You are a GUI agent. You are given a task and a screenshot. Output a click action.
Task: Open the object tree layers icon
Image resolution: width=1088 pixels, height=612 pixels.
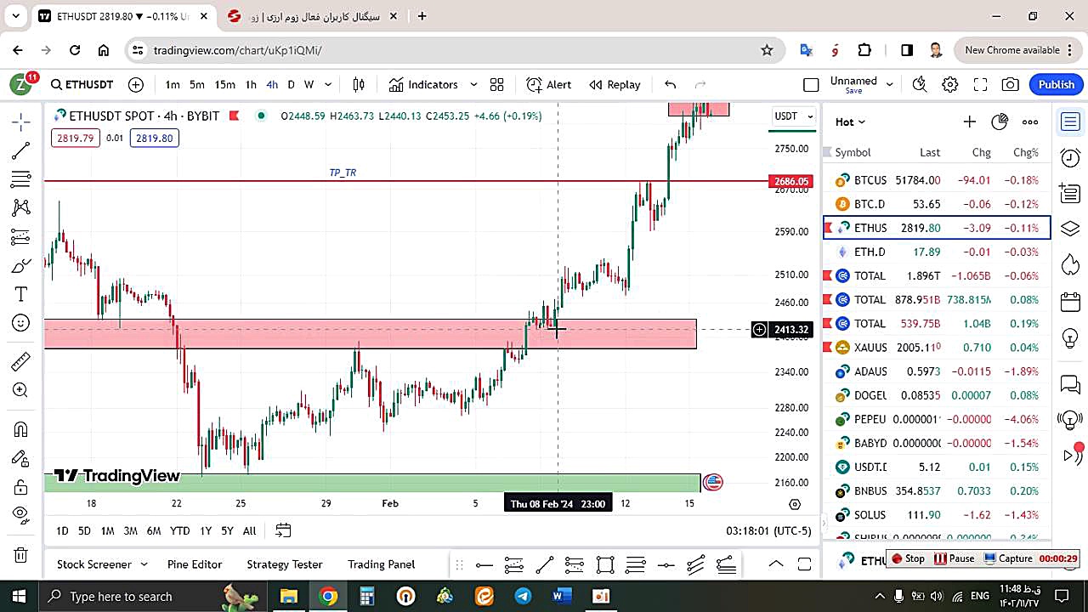click(1070, 229)
